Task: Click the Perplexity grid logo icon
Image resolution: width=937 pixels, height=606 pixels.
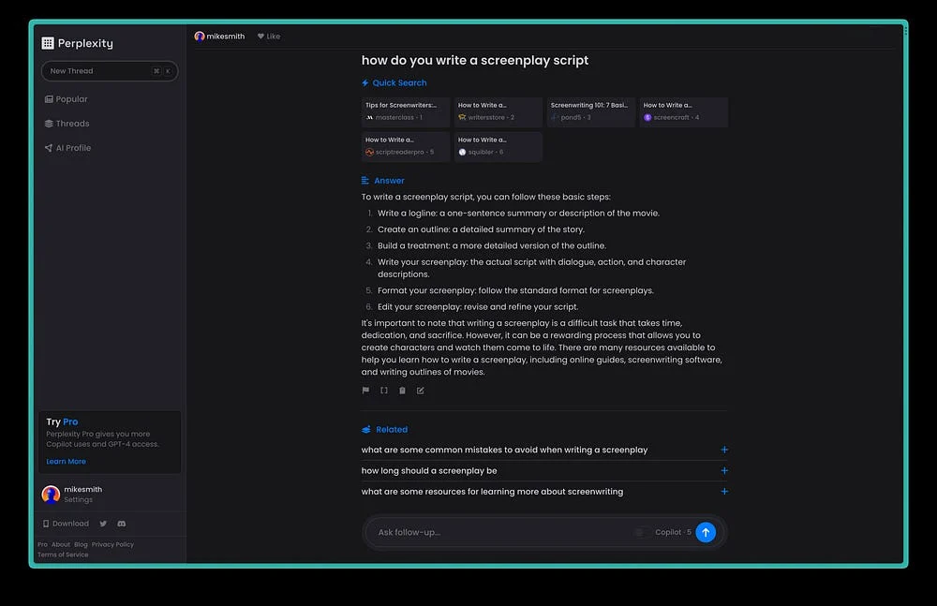Action: [x=48, y=43]
